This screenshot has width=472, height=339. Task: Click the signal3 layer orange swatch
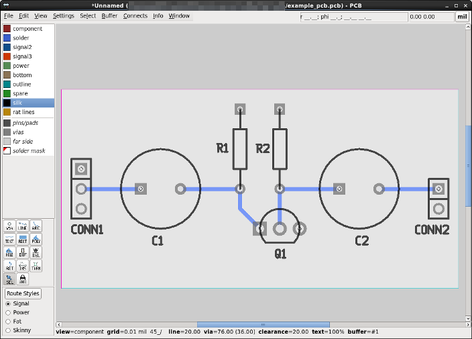(x=7, y=56)
